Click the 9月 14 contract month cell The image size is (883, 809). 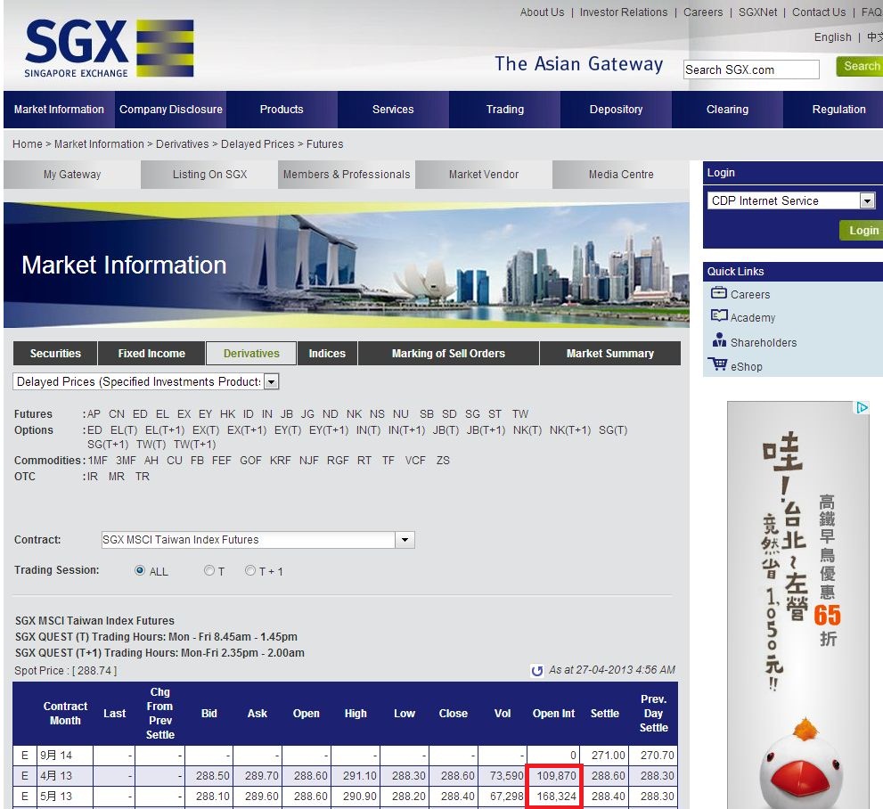coord(64,755)
